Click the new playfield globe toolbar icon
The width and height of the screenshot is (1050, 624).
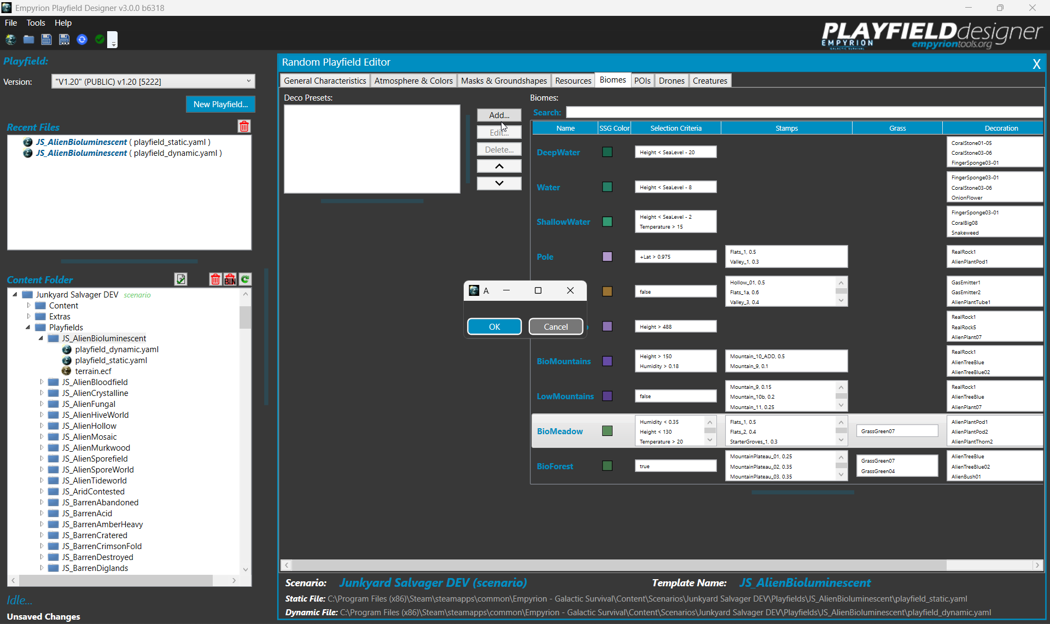point(11,39)
